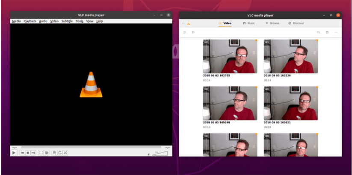Viewport: 352px width, 175px height.
Task: Open the Video menu in left window menubar
Action: click(54, 21)
